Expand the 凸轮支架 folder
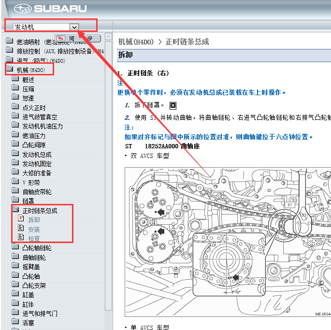Viewport: 331px width, 330px height. click(15, 284)
